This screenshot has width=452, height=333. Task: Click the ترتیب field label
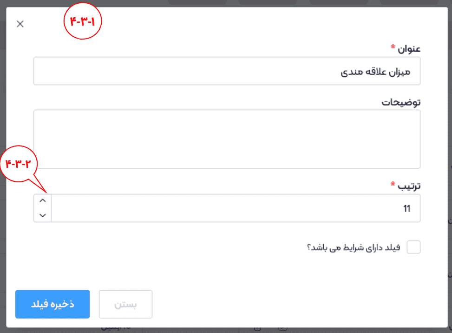pos(408,186)
